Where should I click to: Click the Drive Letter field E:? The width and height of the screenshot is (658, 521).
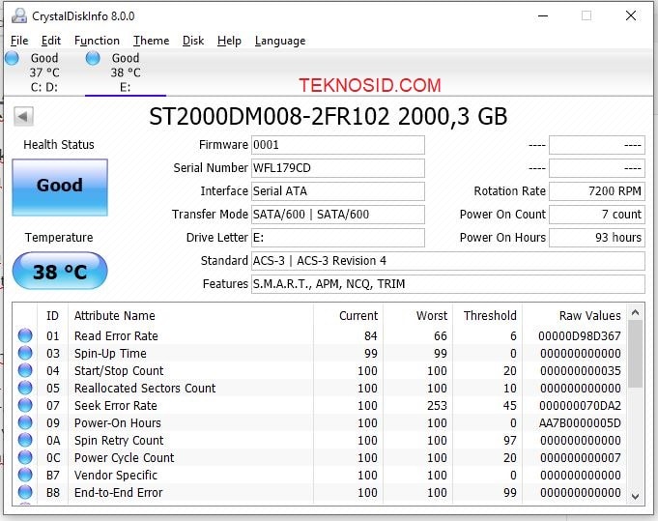(x=338, y=238)
